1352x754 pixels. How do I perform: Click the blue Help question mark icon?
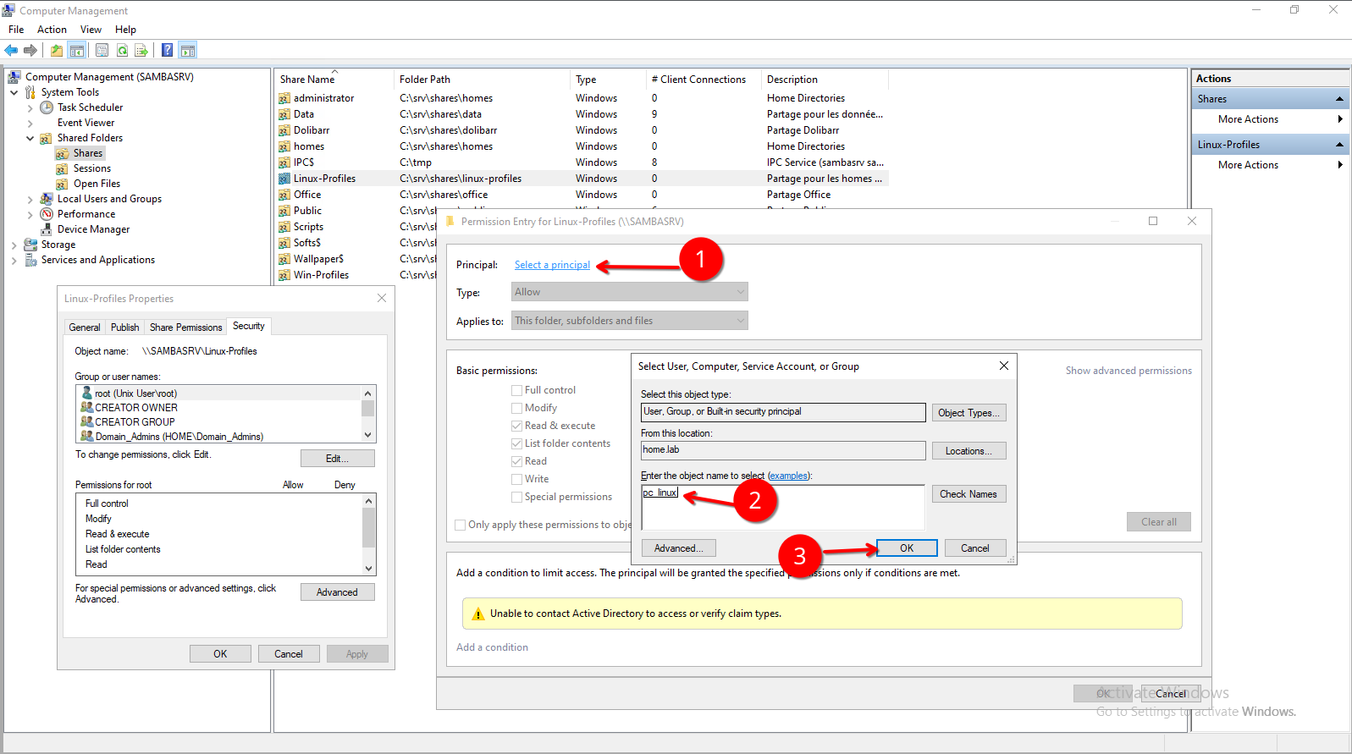[168, 51]
